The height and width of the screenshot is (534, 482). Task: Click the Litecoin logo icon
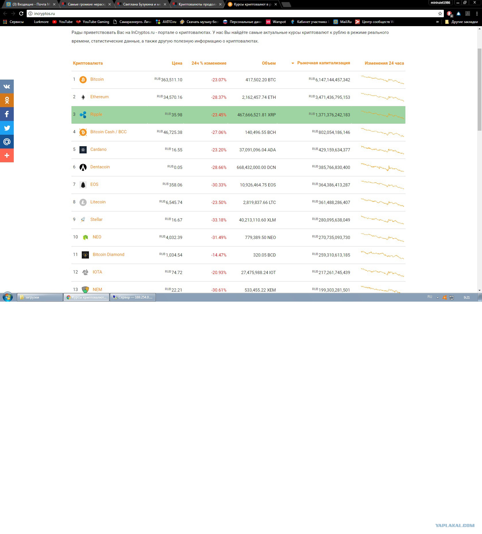(83, 202)
